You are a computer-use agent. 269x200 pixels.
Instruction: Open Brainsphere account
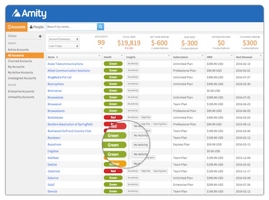pos(56,84)
